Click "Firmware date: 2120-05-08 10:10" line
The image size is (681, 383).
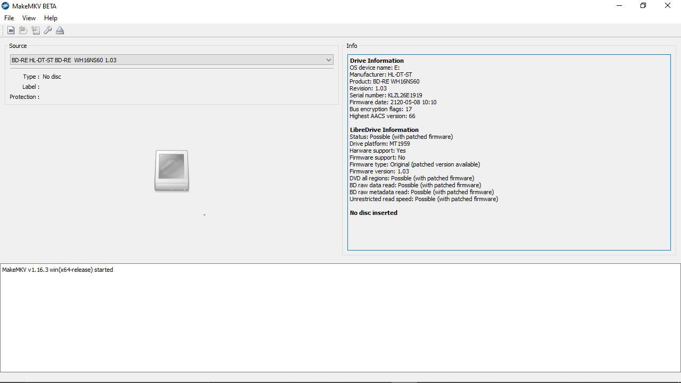click(x=393, y=102)
